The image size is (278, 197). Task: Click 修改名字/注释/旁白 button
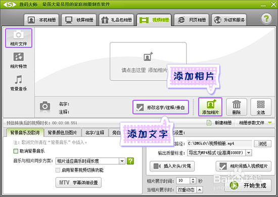[x=161, y=107]
